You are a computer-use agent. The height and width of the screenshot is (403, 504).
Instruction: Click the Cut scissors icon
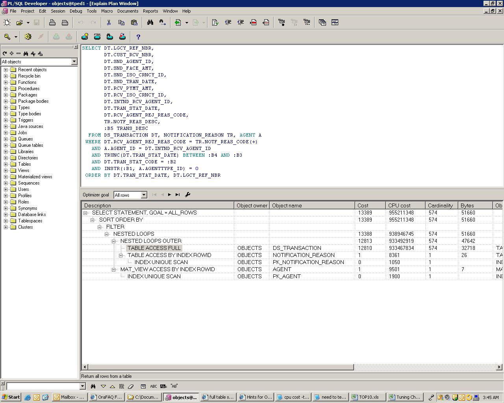(109, 23)
